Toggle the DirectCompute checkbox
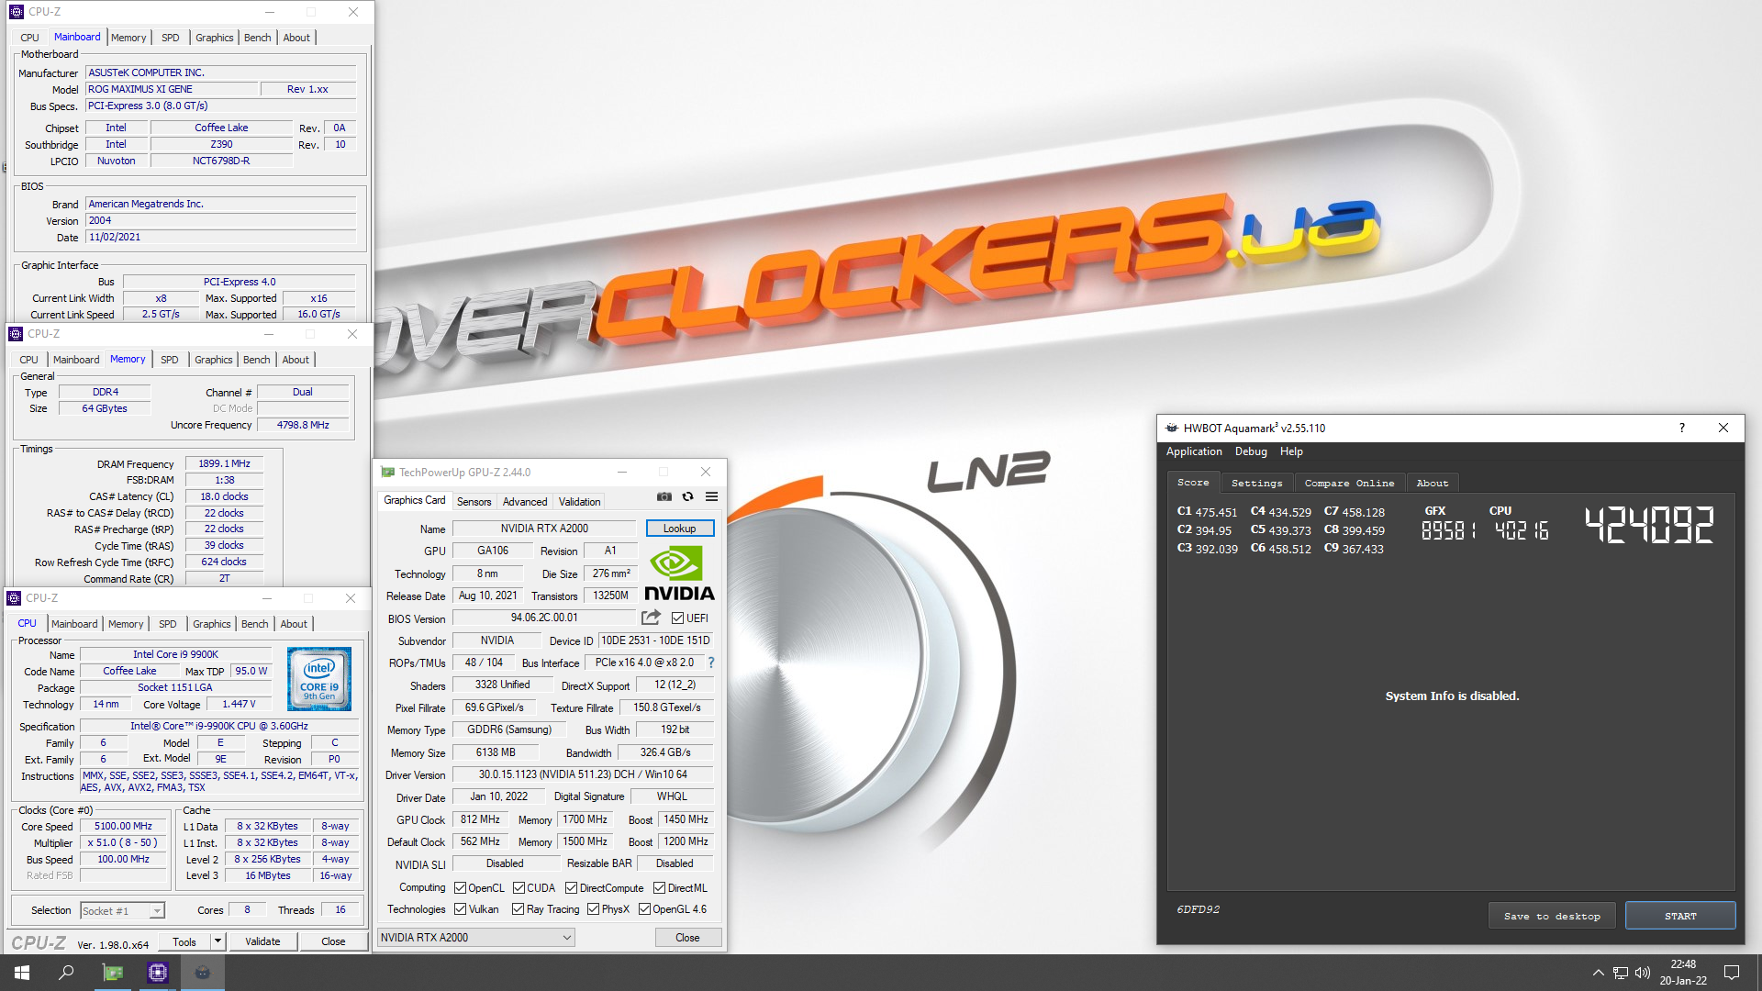 [x=571, y=888]
